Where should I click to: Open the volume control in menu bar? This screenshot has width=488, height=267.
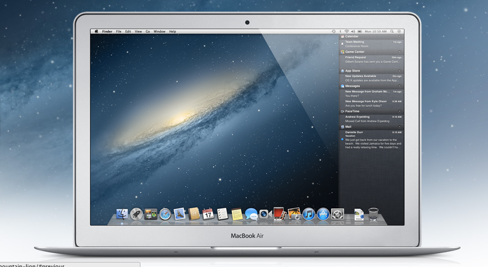pos(353,32)
